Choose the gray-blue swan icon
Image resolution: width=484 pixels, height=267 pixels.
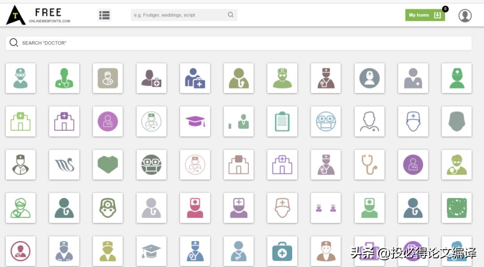tap(64, 164)
